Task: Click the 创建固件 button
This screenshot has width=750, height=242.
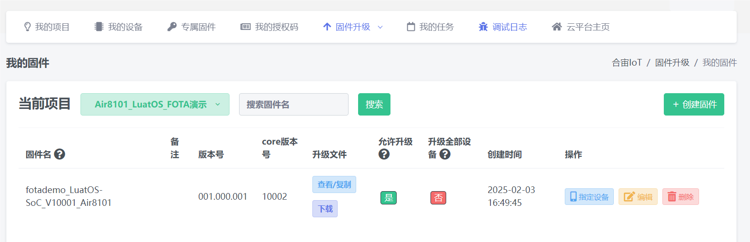Action: point(694,104)
